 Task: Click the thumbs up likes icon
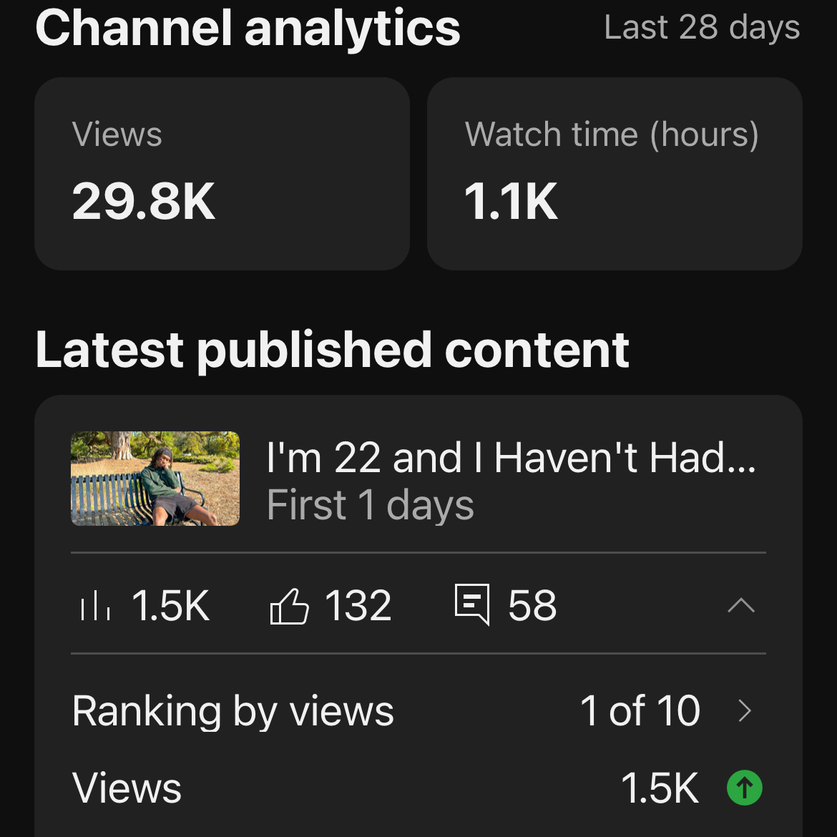click(x=289, y=607)
